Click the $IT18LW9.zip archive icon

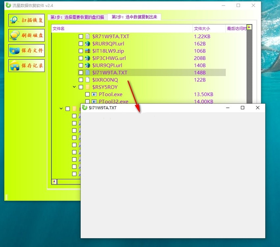click(87, 51)
